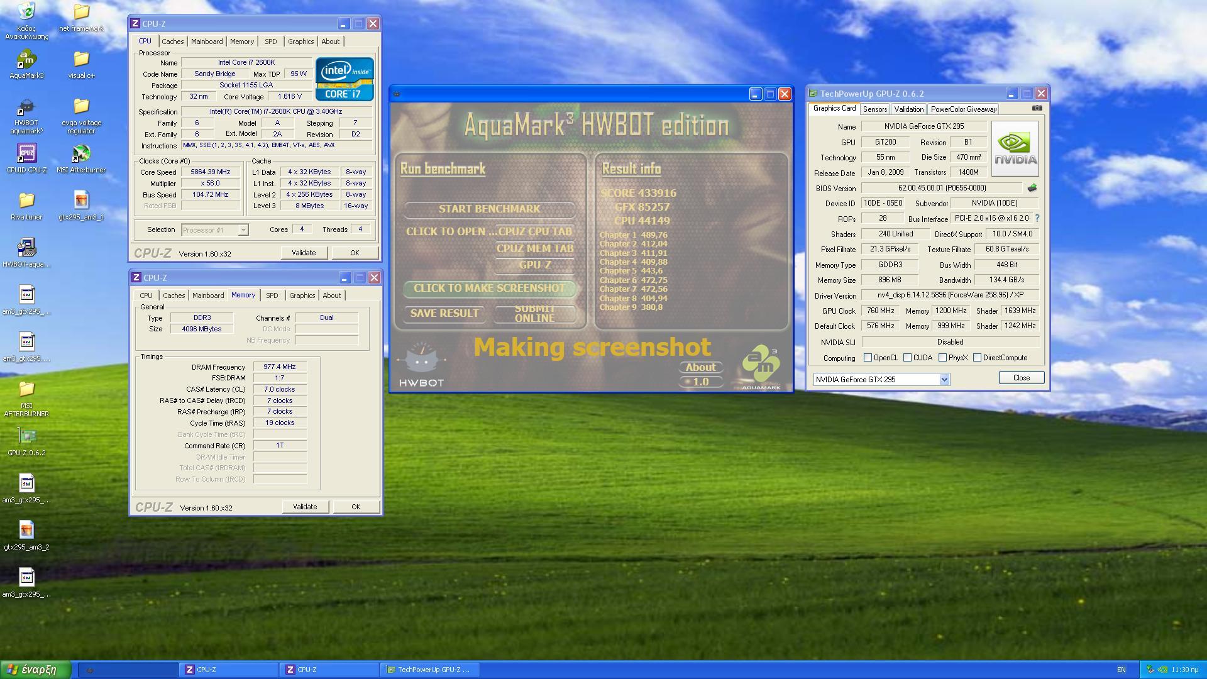This screenshot has width=1207, height=679.
Task: Click the GPU-Z screenshot camera icon
Action: coord(1037,108)
